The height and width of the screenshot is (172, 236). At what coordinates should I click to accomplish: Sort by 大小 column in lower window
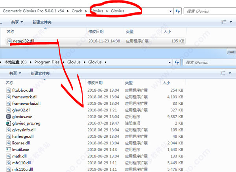coord(166,83)
